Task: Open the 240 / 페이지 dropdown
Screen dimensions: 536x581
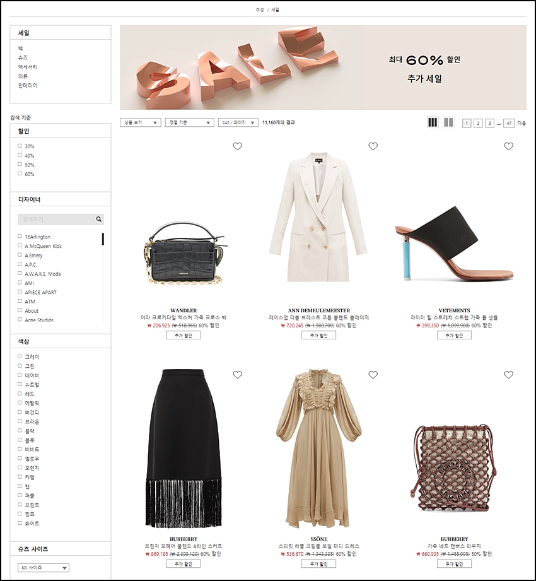Action: tap(238, 122)
